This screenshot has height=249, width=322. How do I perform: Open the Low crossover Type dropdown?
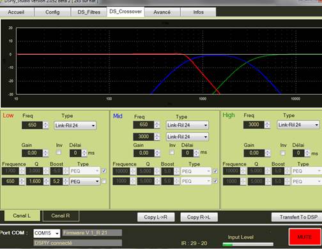click(75, 125)
